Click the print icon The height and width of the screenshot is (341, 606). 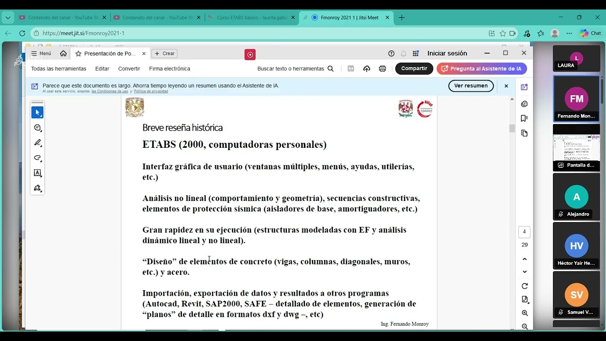pyautogui.click(x=383, y=69)
